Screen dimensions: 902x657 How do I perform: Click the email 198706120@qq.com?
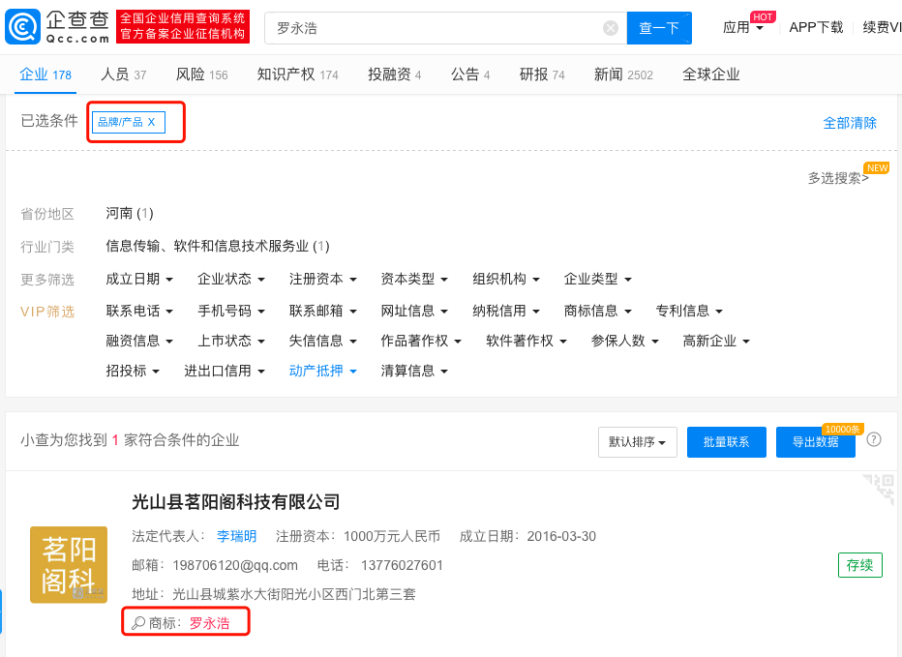click(x=235, y=565)
